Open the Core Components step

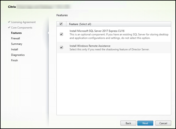(22, 28)
